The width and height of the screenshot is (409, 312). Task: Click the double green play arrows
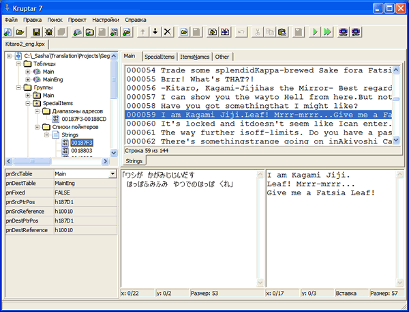pyautogui.click(x=327, y=32)
